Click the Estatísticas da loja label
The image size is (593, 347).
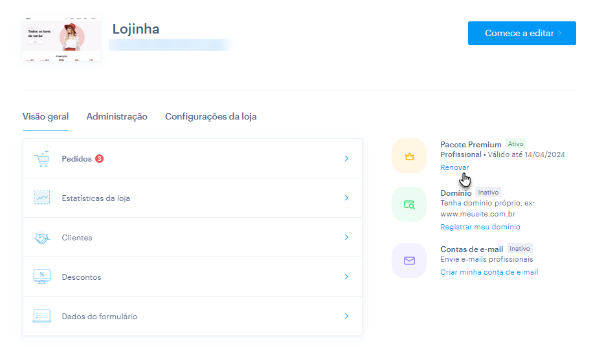pos(96,198)
